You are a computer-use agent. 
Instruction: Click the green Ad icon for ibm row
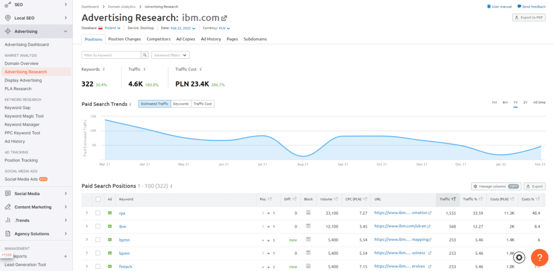(x=109, y=226)
